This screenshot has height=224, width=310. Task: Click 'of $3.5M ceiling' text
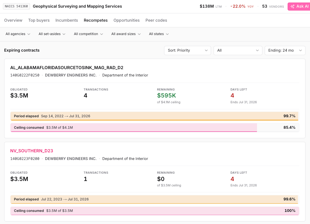click(169, 185)
